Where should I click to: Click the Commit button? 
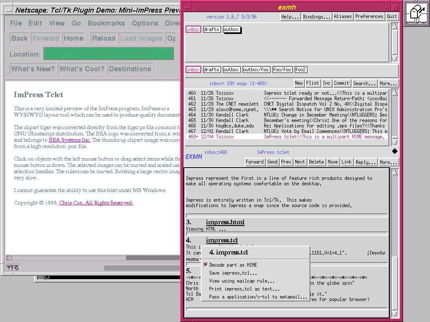click(x=341, y=83)
